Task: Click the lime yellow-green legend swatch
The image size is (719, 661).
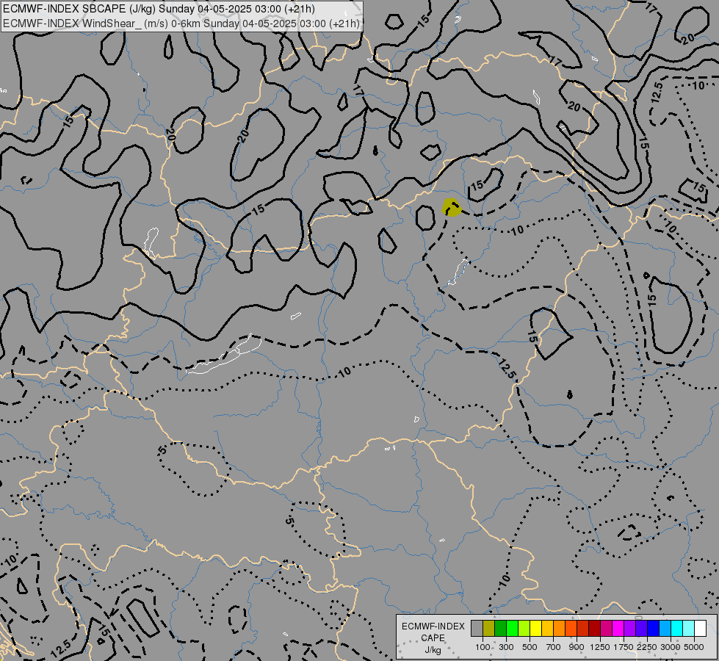Action: point(524,628)
